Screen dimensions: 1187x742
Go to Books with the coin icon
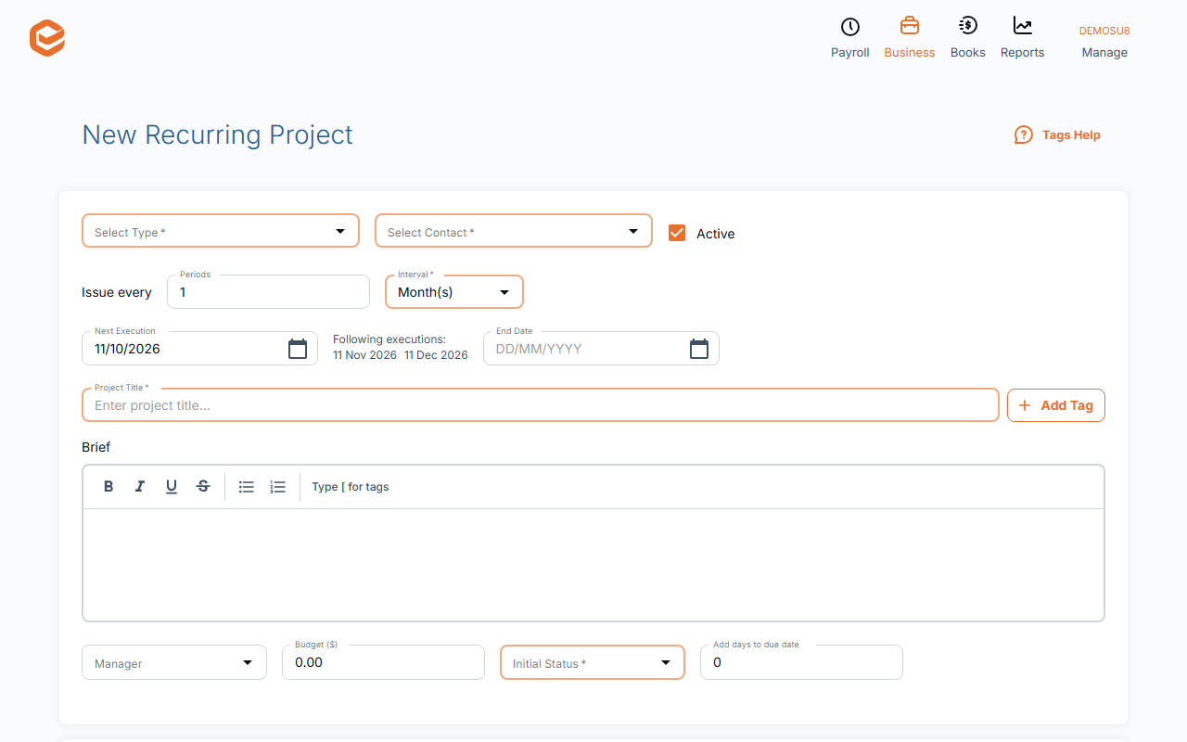pos(967,38)
